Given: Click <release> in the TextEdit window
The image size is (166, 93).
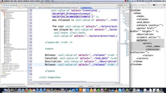Looking at the screenshot, I should point(142,19).
